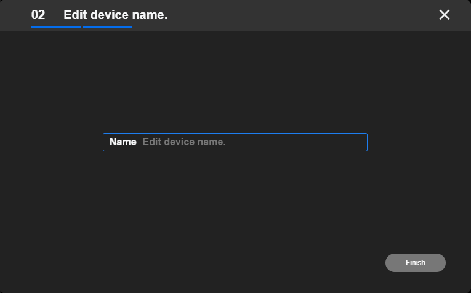Click the empty dialog area below Name field
This screenshot has height=293, width=471.
pyautogui.click(x=235, y=195)
